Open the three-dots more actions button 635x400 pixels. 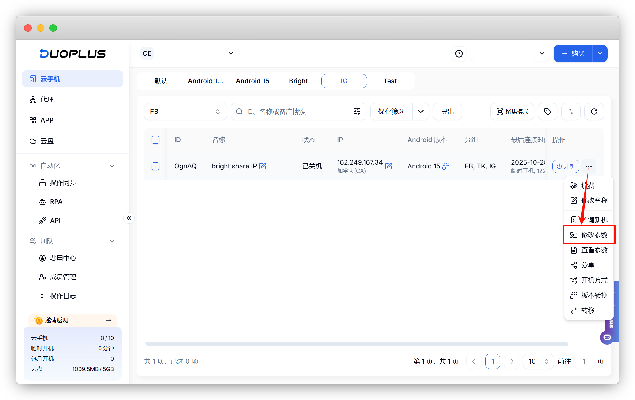[589, 166]
